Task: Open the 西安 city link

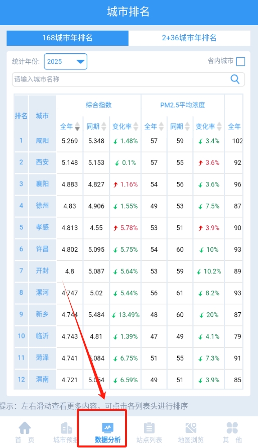Action: (42, 162)
